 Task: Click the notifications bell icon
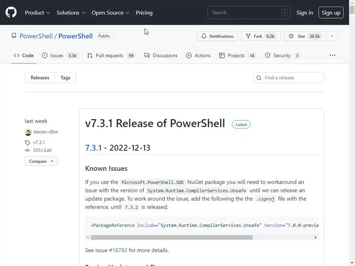coord(204,36)
